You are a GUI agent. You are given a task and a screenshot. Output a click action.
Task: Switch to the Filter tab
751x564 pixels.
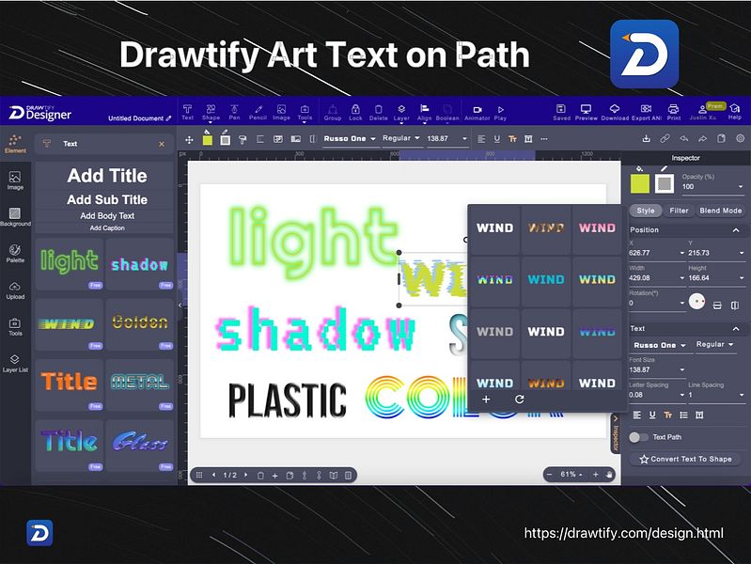point(679,211)
